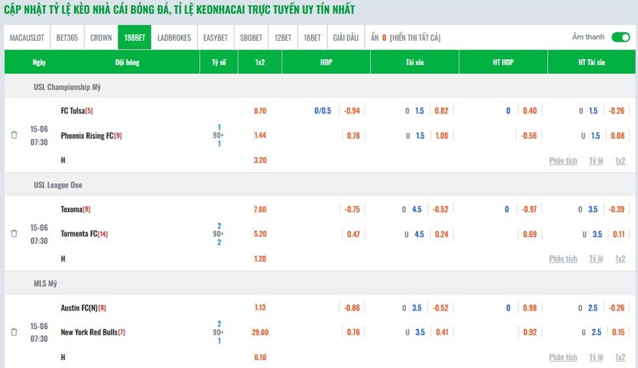Click the USL Championship Mỹ league header
The height and width of the screenshot is (368, 638).
tap(67, 87)
